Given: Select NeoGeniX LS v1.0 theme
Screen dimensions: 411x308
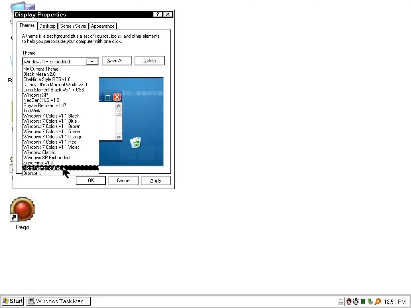Looking at the screenshot, I should (61, 100).
